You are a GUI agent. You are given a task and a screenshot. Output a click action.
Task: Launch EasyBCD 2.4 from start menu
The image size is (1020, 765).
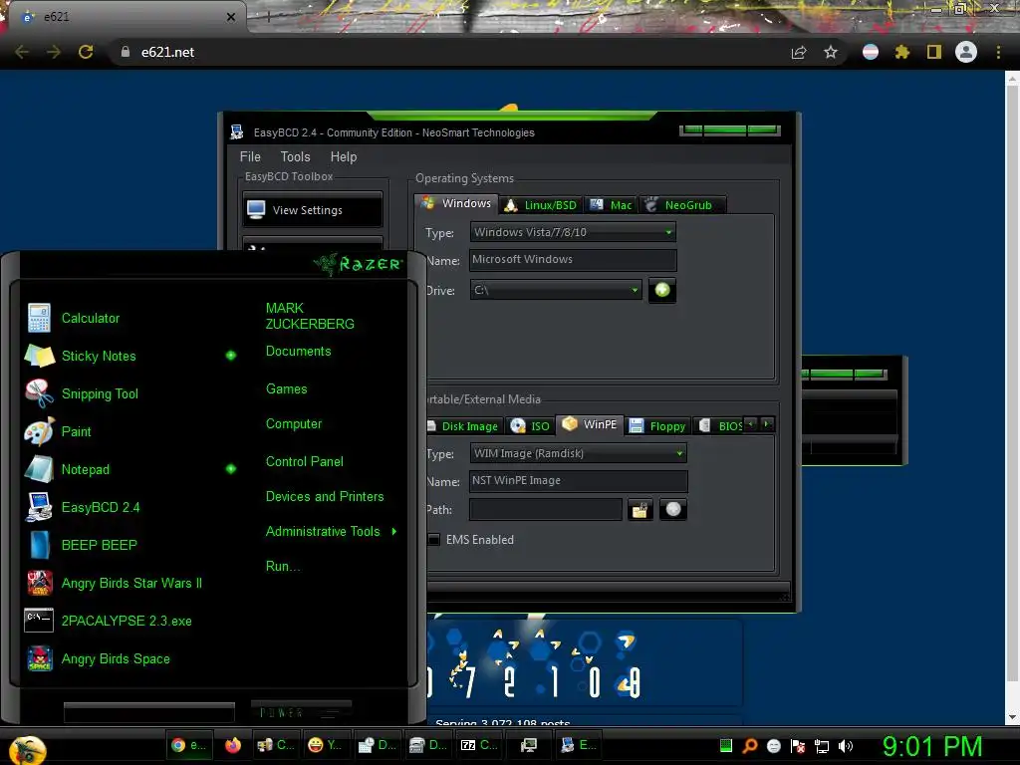(x=101, y=507)
